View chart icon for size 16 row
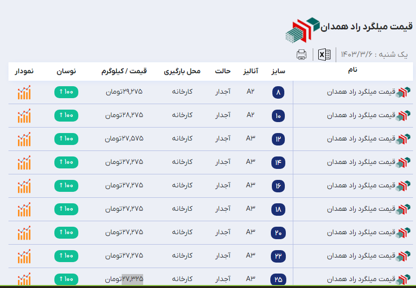Screen dimensions: 416x288 click(24, 186)
